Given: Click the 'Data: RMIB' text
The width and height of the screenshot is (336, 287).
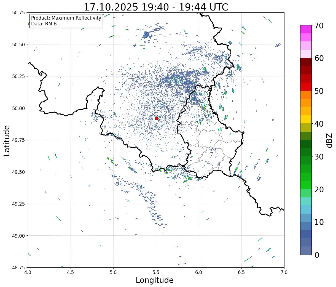Looking at the screenshot, I should point(44,24).
